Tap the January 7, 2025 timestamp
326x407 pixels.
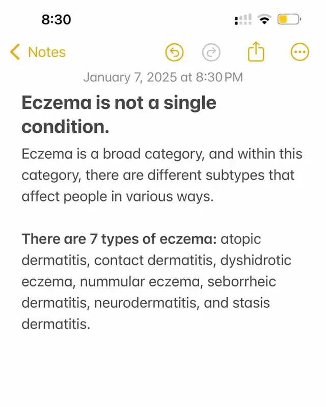pyautogui.click(x=162, y=77)
